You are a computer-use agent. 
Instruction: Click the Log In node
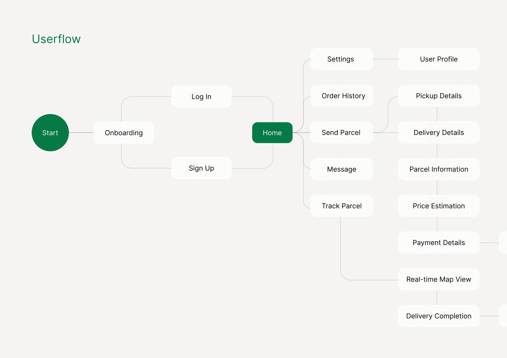[201, 97]
